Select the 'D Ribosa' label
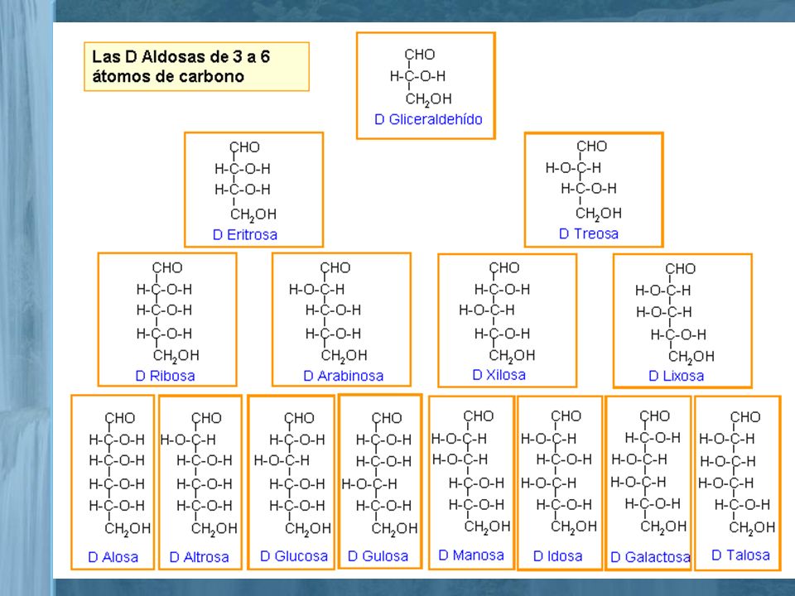 tap(165, 376)
